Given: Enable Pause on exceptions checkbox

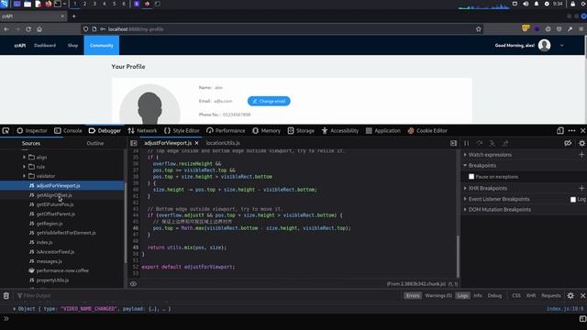Looking at the screenshot, I should (x=471, y=177).
